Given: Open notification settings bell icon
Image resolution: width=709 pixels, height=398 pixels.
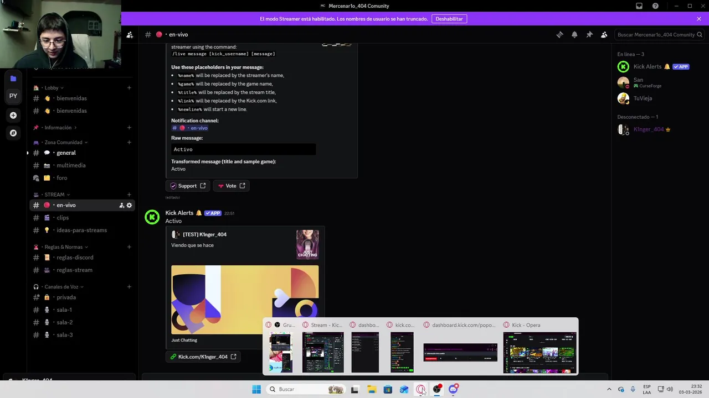Looking at the screenshot, I should pos(574,34).
